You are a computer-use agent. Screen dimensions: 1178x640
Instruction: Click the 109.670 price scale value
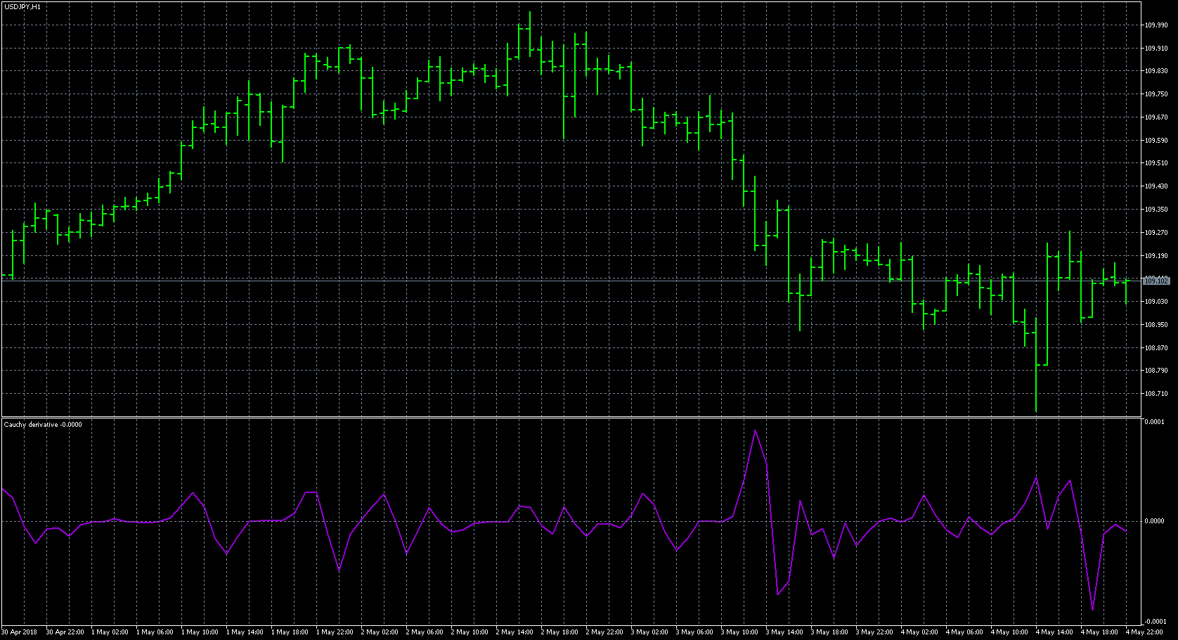(x=1156, y=117)
